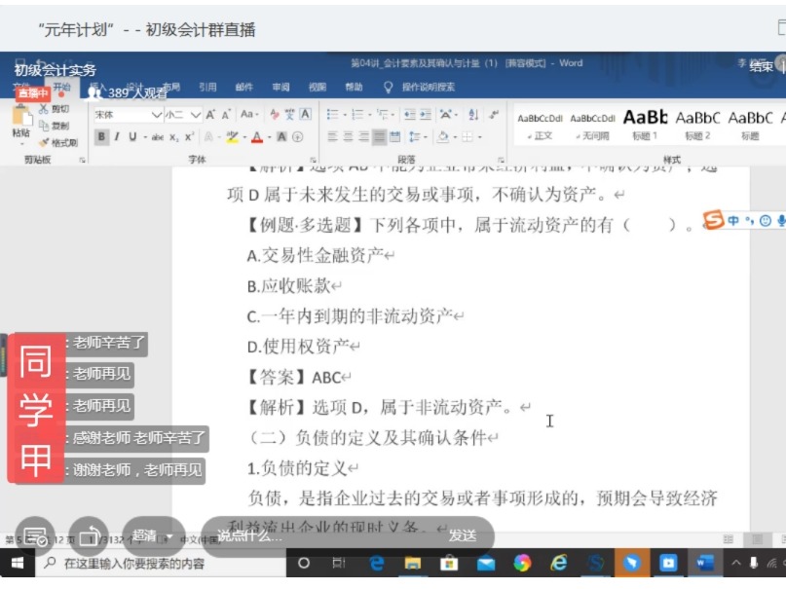Click the format painter tool

pos(62,142)
